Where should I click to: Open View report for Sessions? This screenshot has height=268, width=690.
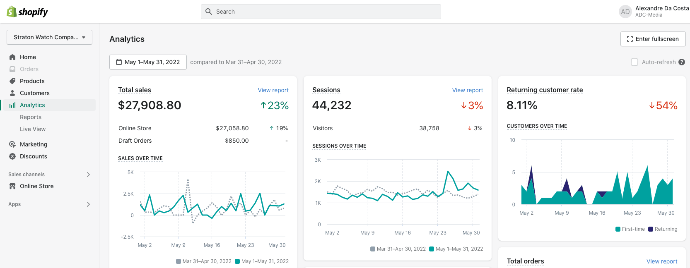point(468,90)
